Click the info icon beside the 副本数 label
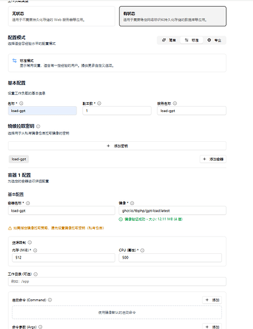 [99, 104]
